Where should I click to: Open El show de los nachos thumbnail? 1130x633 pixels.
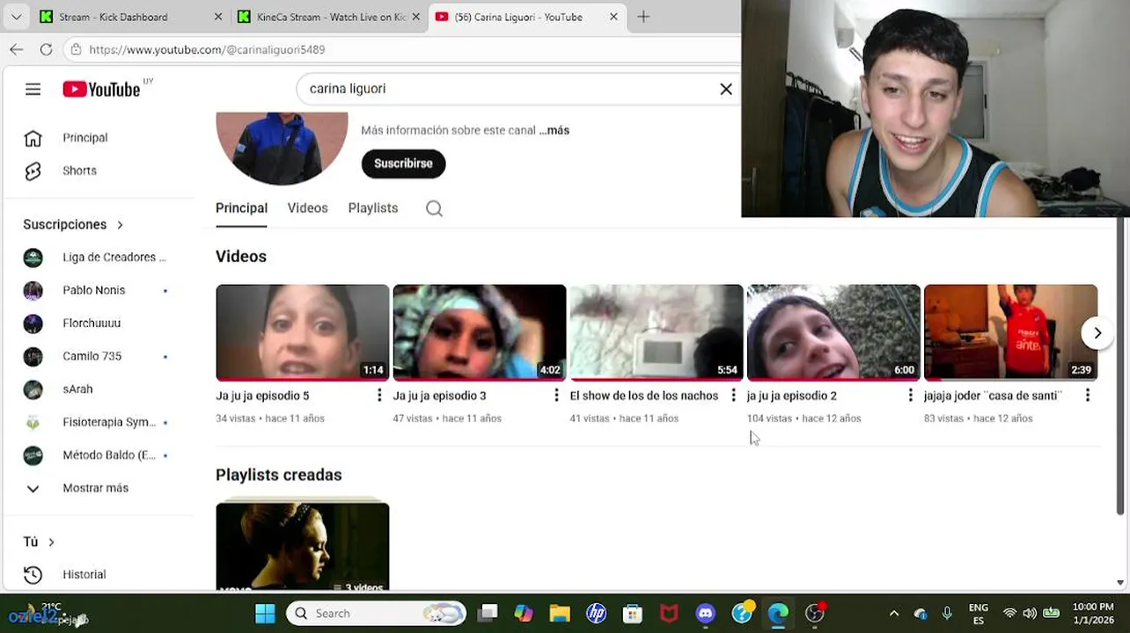click(x=657, y=332)
